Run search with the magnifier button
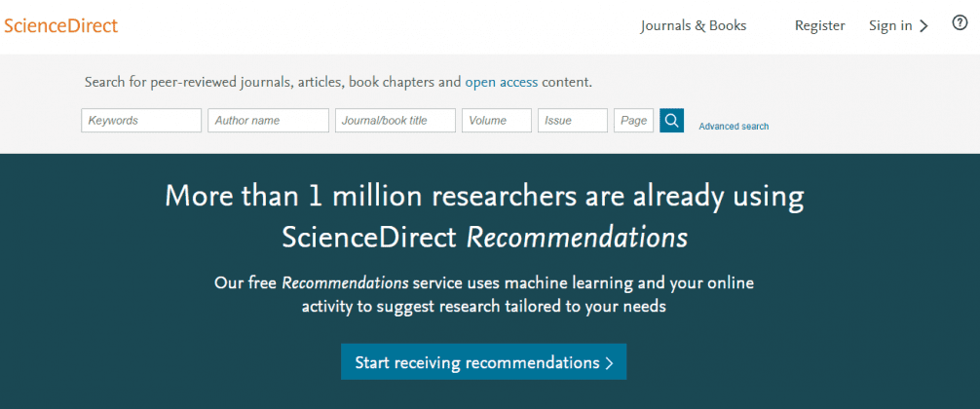Viewport: 980px width, 409px height. 672,121
